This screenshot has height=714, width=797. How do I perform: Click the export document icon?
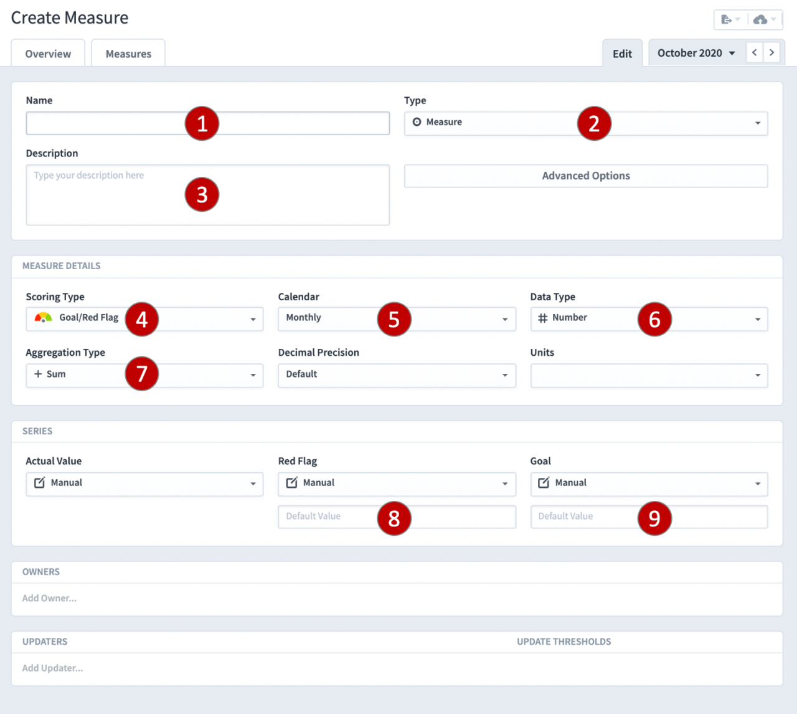point(727,19)
